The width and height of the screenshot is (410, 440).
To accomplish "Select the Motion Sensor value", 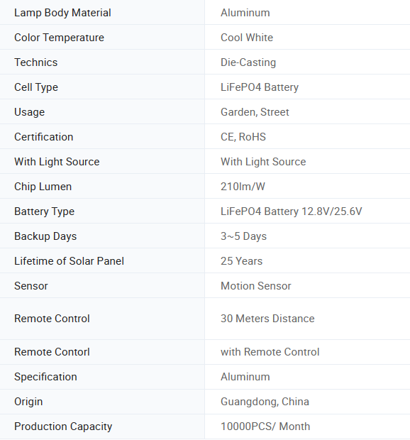I will coord(256,286).
